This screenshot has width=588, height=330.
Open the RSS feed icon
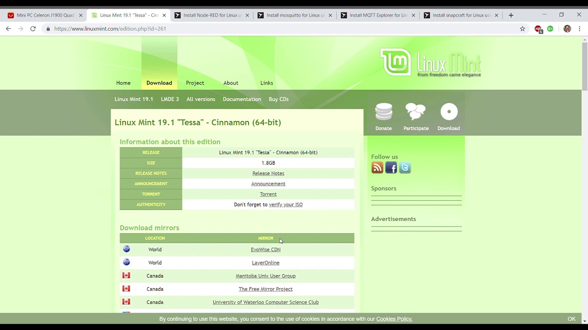tap(377, 168)
